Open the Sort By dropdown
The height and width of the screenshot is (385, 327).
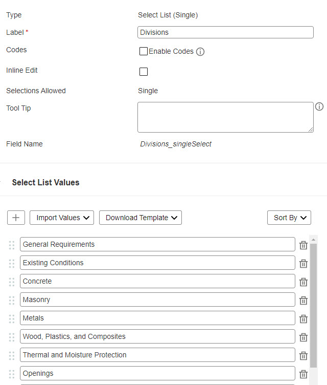tap(289, 218)
